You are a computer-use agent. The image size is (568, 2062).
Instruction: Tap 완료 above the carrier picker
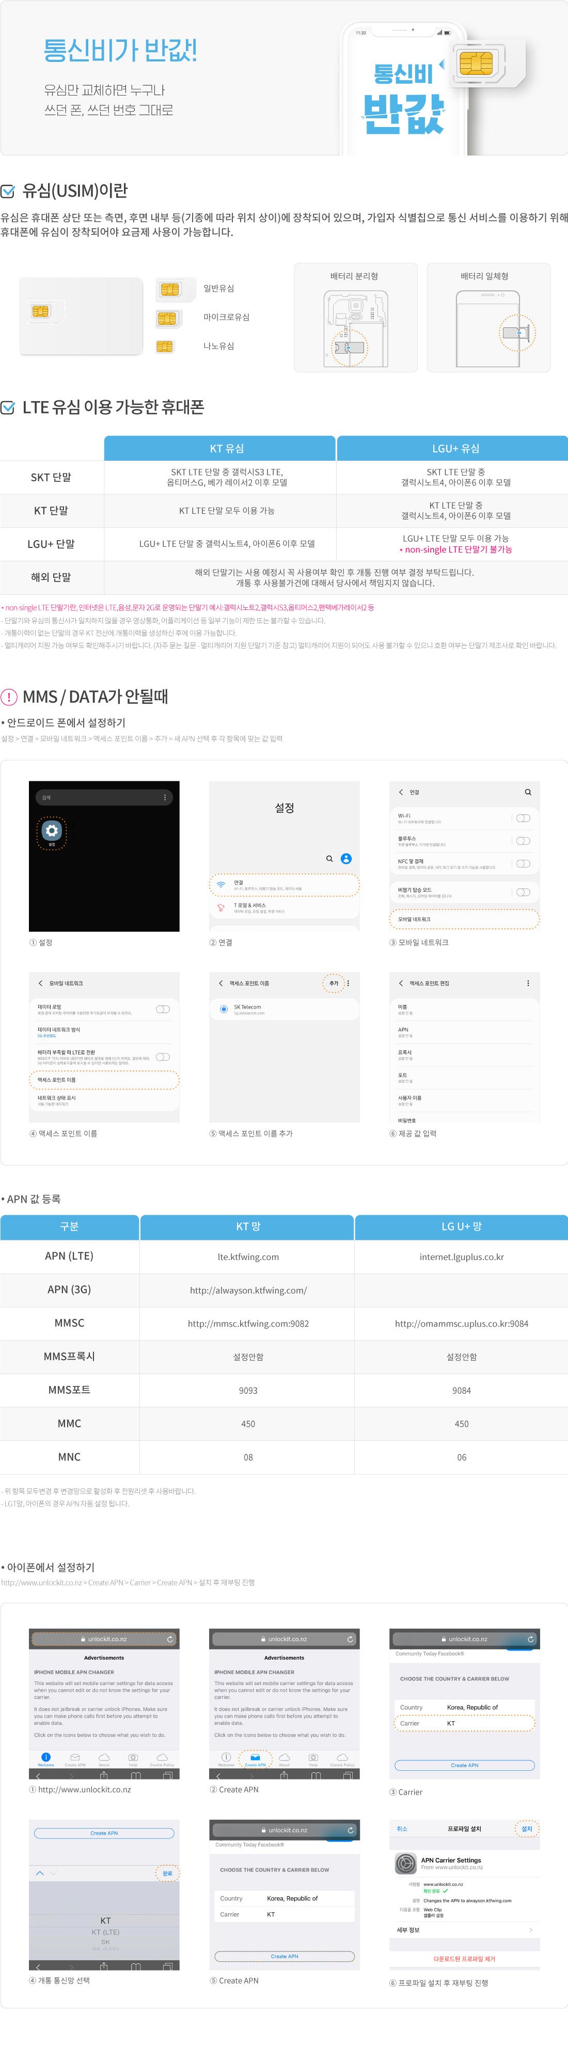167,1873
